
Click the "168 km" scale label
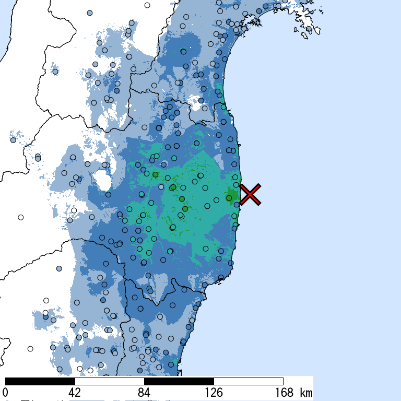(x=291, y=392)
